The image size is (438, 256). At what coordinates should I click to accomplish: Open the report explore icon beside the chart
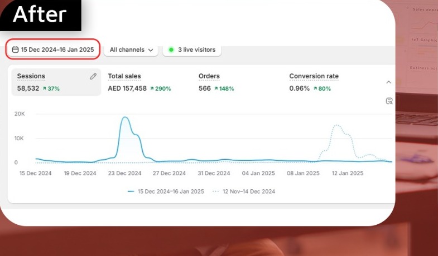(389, 101)
